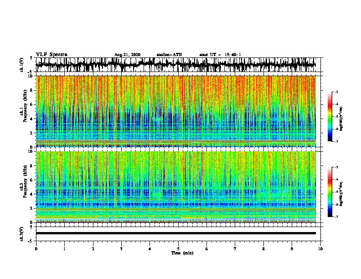Click the "ch.3(V)" axis label
Screen dimensions: 361x279
pos(21,234)
